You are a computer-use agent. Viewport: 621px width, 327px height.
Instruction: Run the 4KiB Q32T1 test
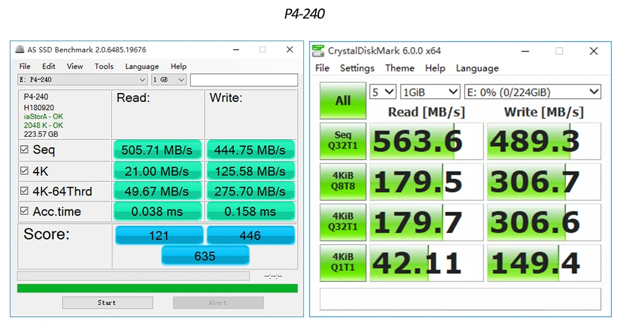(343, 222)
